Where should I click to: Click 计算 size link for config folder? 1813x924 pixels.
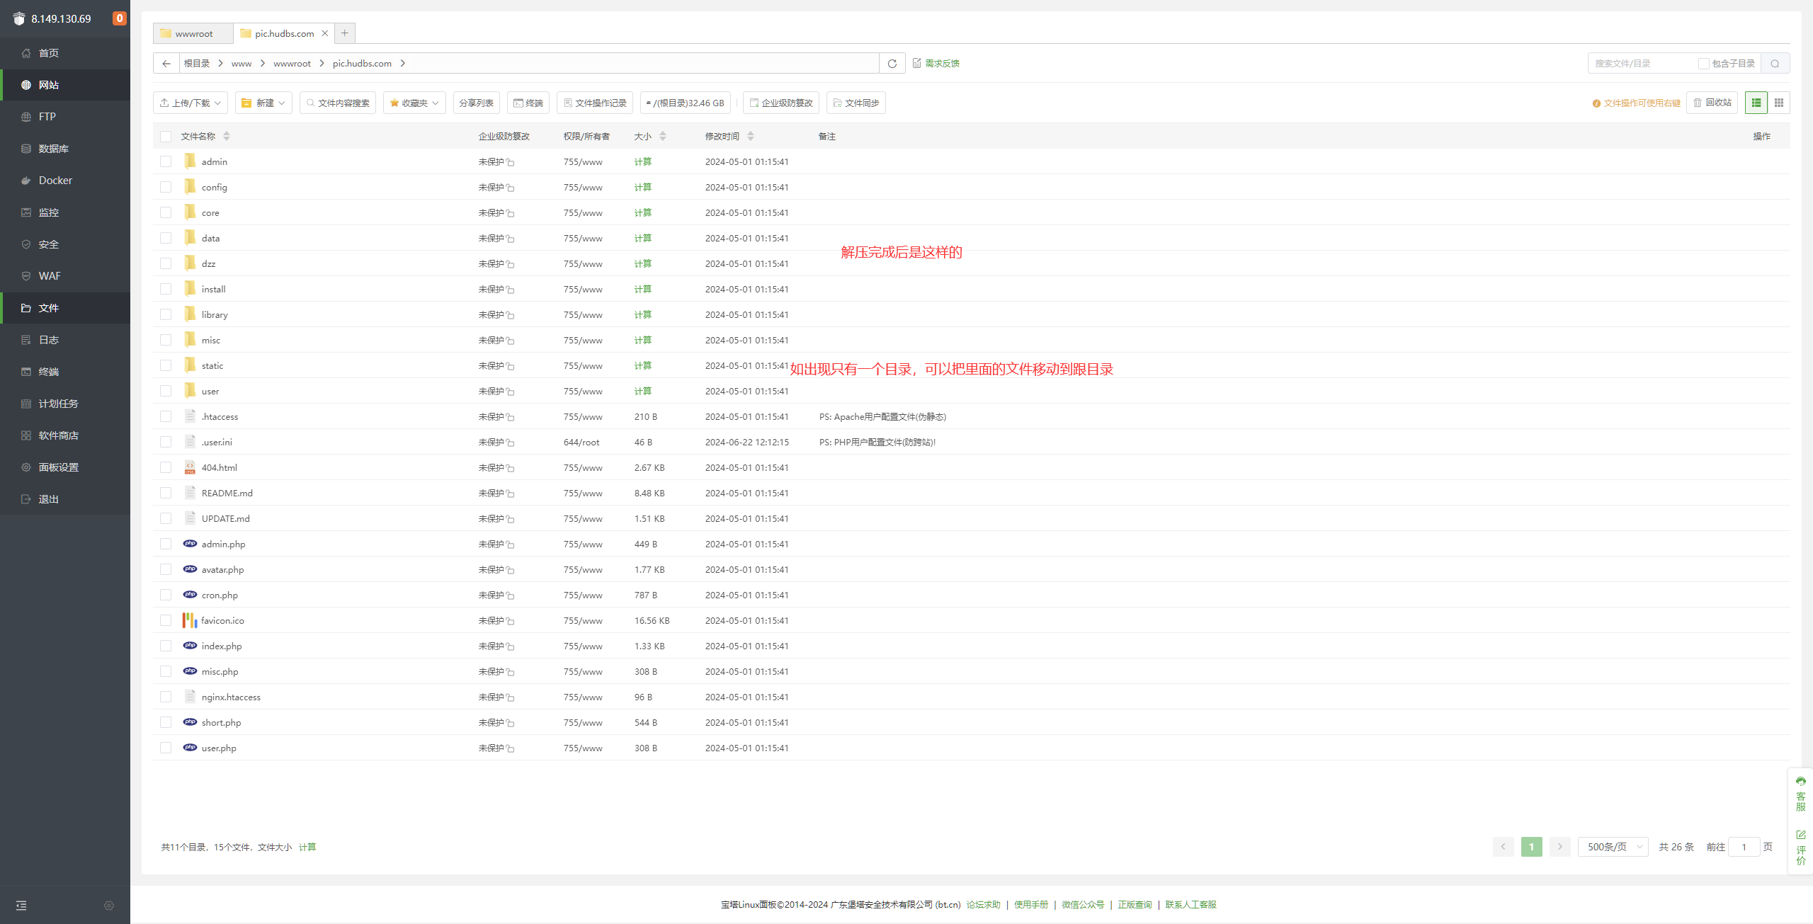pos(642,188)
